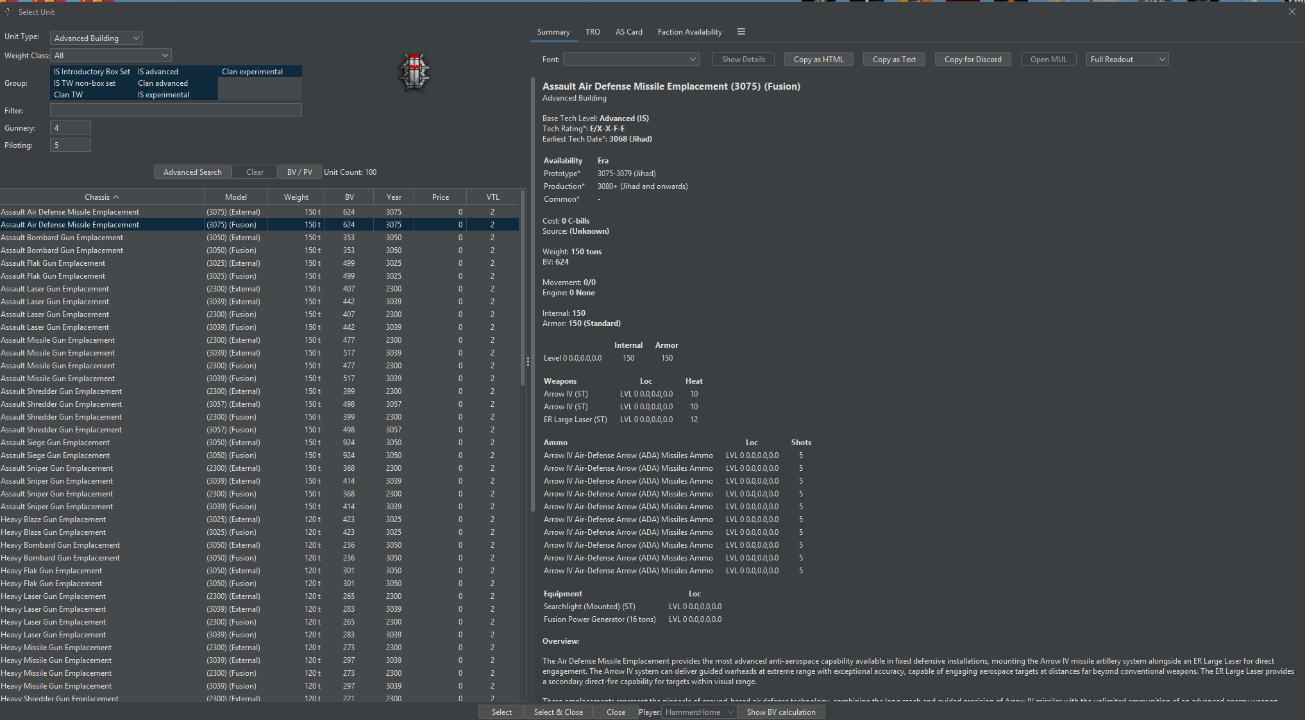
Task: Click the unit sprite preview image
Action: [414, 72]
